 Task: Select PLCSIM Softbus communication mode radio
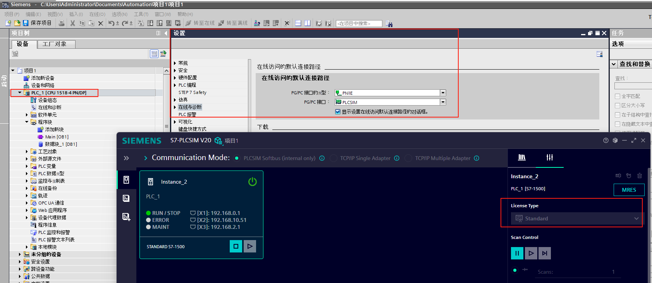(237, 158)
